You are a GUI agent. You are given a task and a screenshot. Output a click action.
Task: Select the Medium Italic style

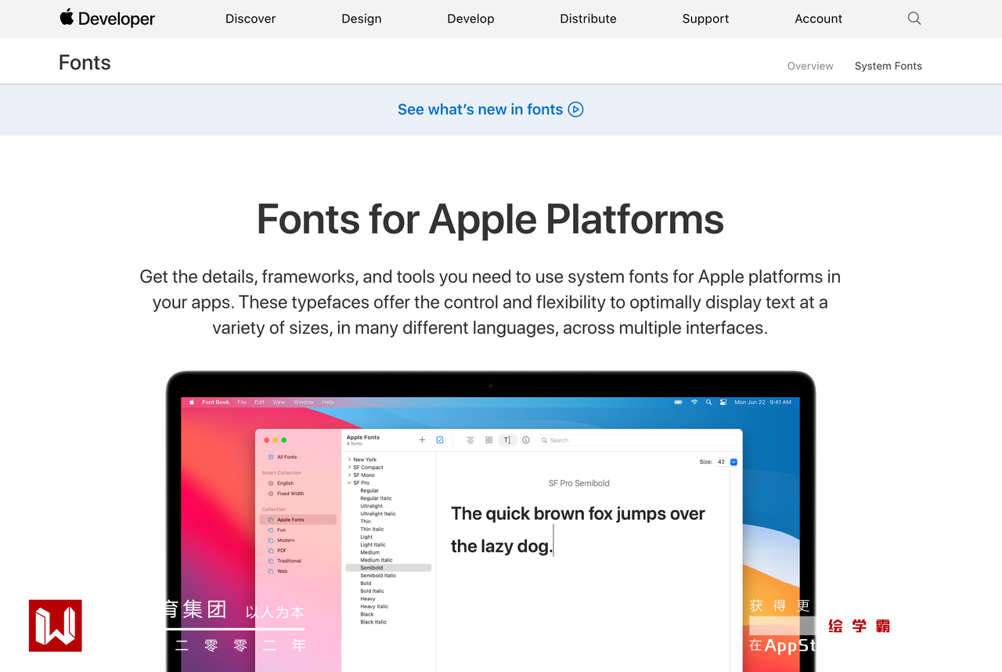point(377,560)
